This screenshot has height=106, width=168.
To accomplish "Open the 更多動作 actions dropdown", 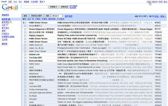I will pos(58,16).
